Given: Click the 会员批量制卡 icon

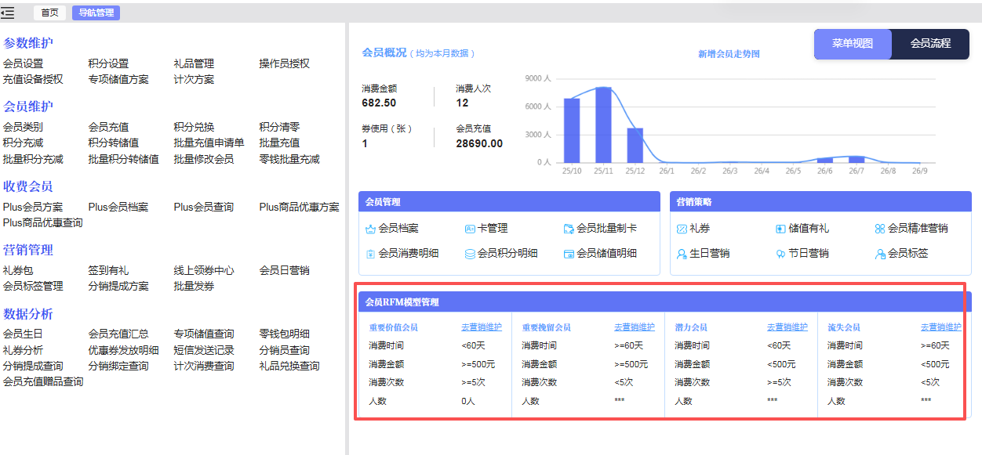Looking at the screenshot, I should click(569, 229).
